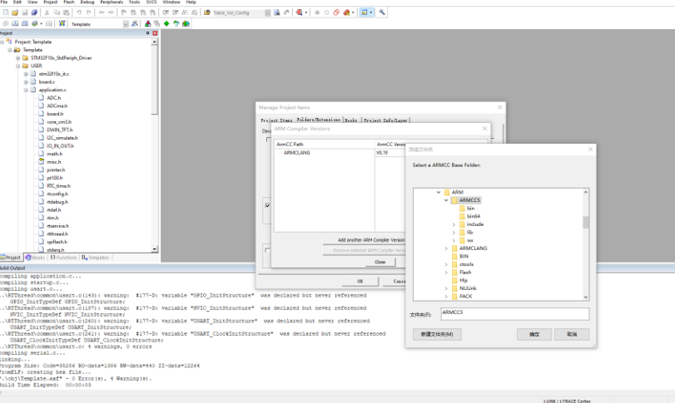Viewport: 675px width, 403px height.
Task: Click the Download to flash icon
Action: pos(62,23)
